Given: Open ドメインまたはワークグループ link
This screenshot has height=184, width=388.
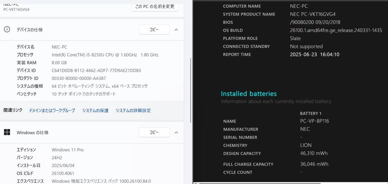Looking at the screenshot, I should [52, 110].
